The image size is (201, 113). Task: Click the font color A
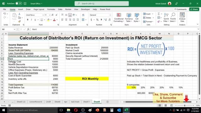point(54,20)
